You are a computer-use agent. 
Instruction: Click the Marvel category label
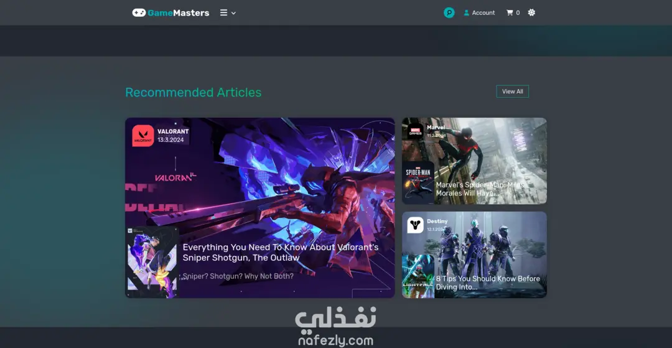(436, 128)
